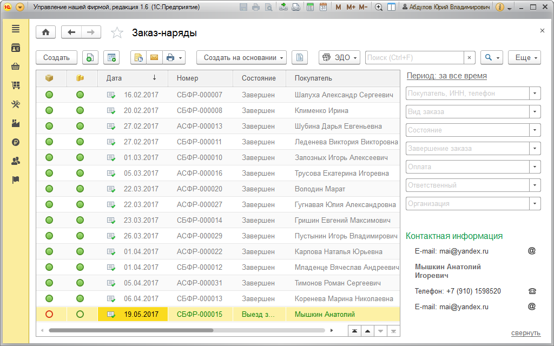Jump to the first list row
Image resolution: width=554 pixels, height=346 pixels.
pos(354,331)
